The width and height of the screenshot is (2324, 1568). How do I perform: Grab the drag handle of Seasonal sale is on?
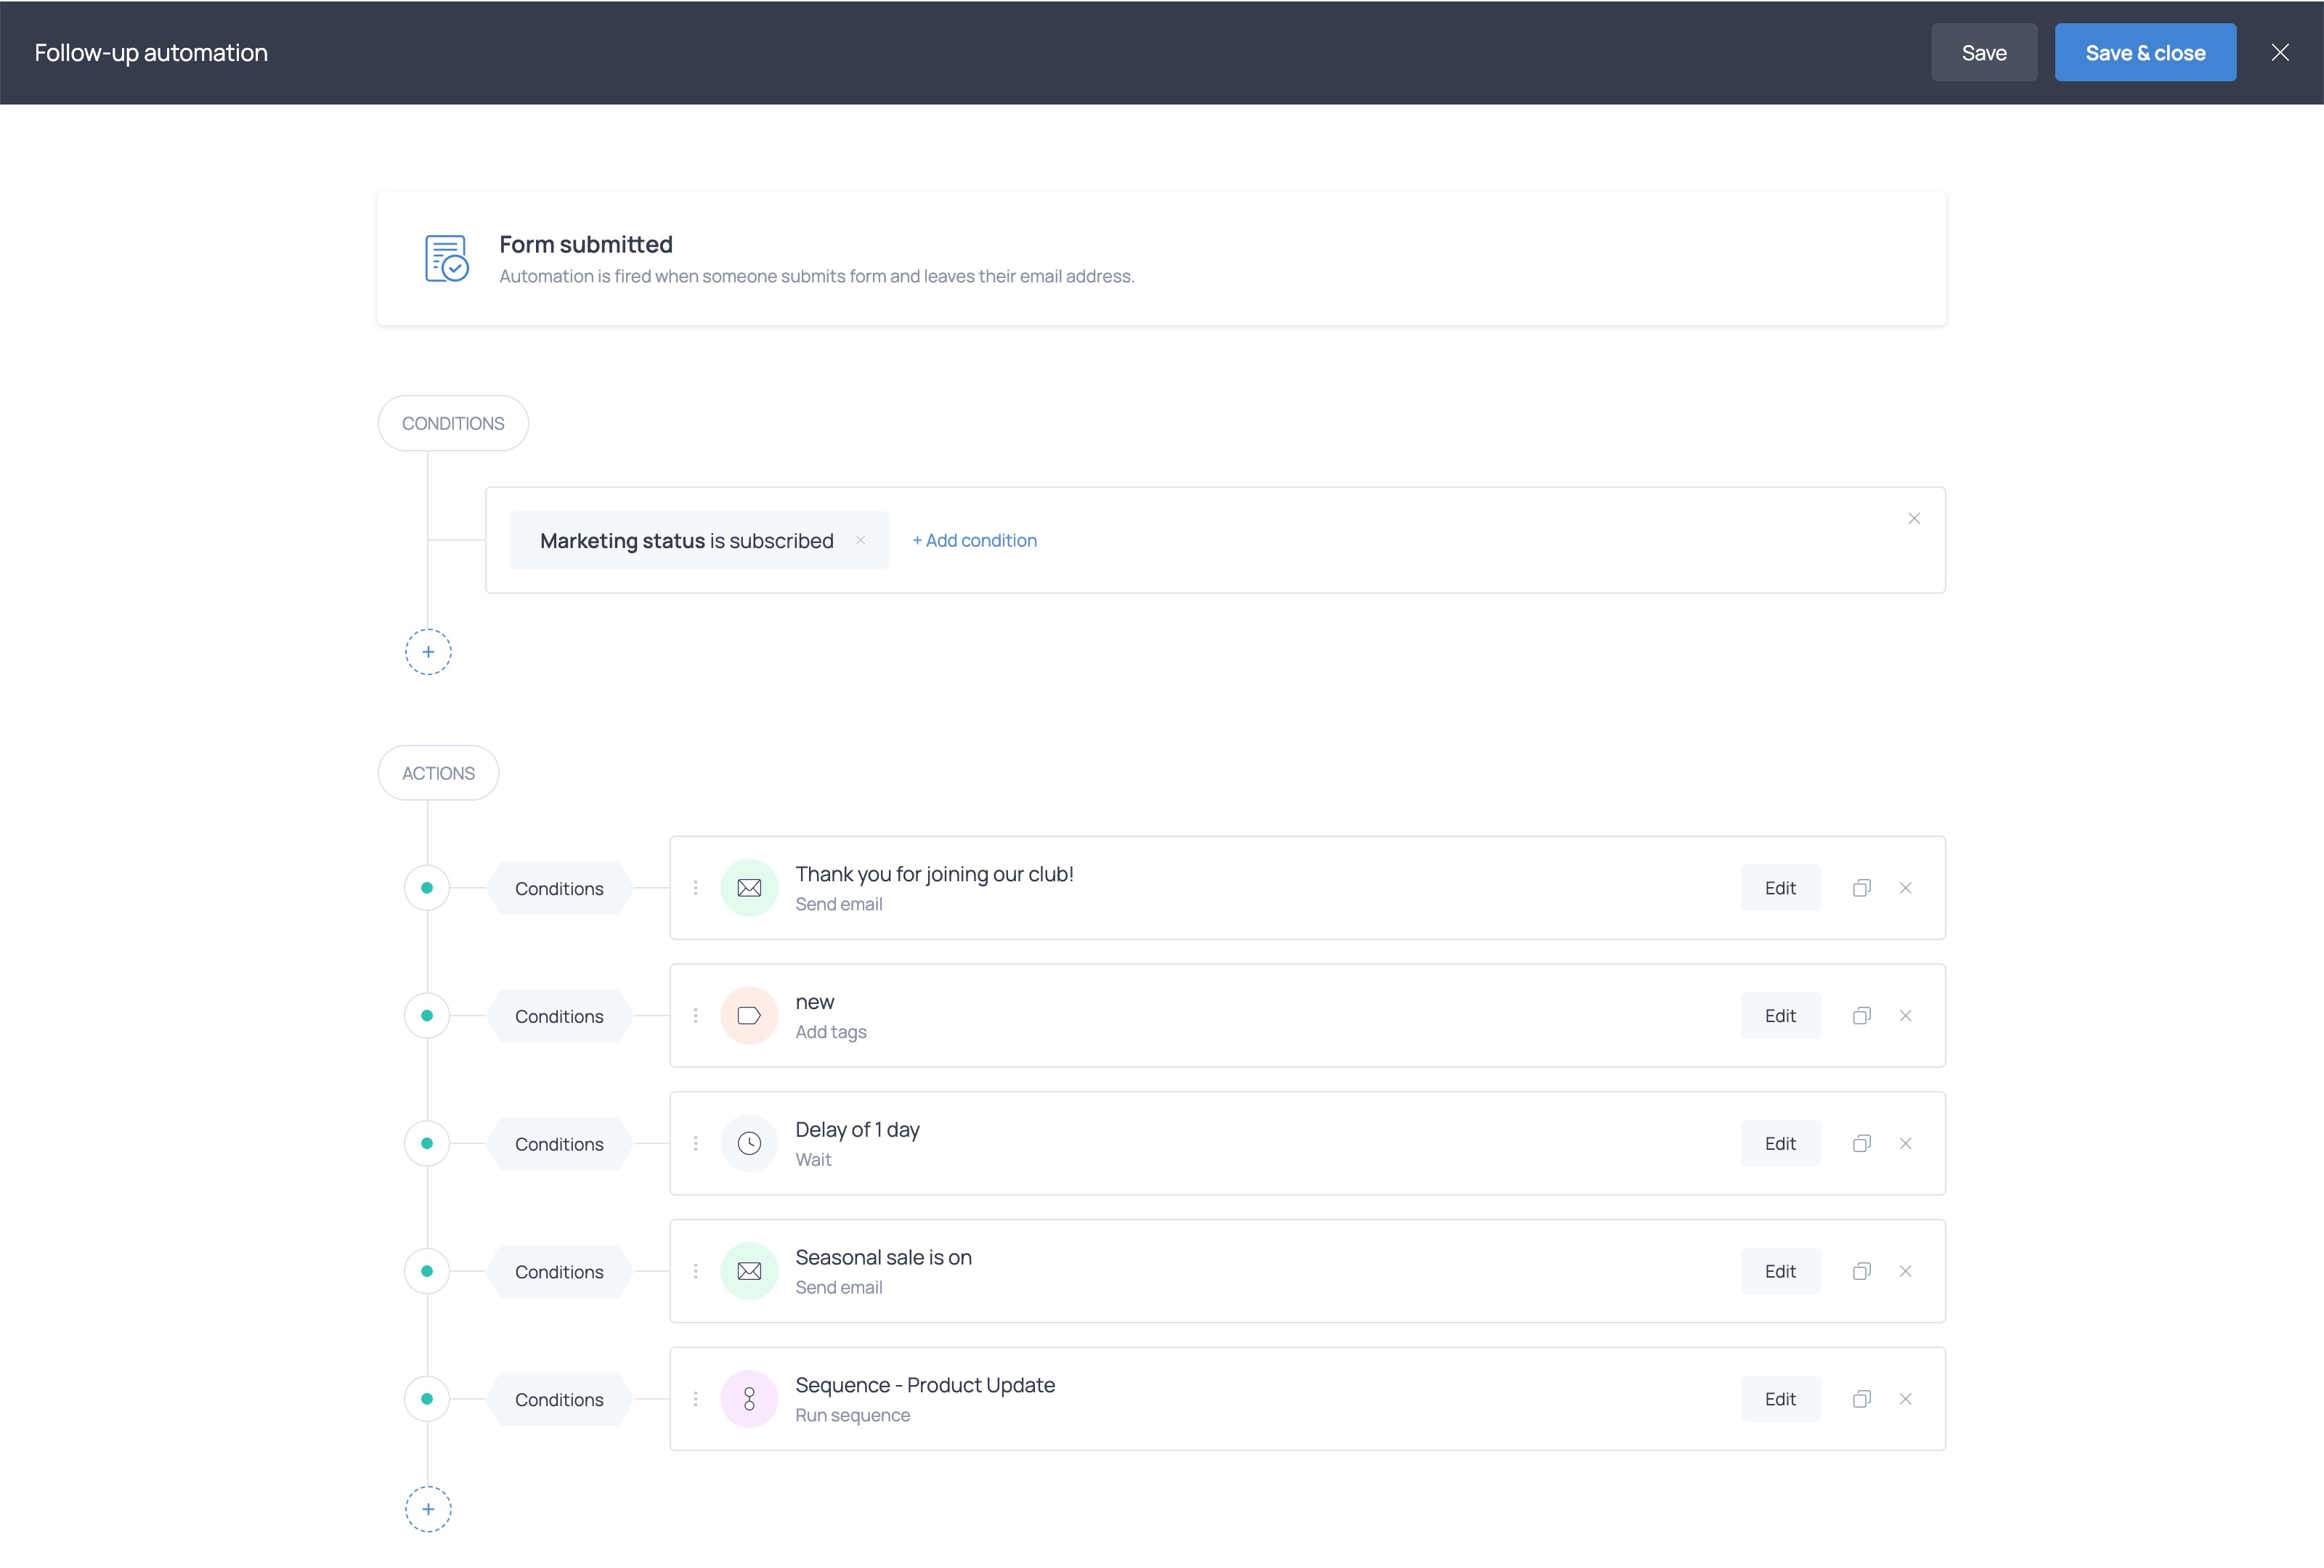coord(696,1270)
